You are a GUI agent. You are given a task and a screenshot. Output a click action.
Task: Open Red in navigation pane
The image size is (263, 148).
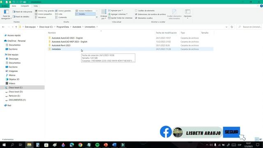pos(9,105)
